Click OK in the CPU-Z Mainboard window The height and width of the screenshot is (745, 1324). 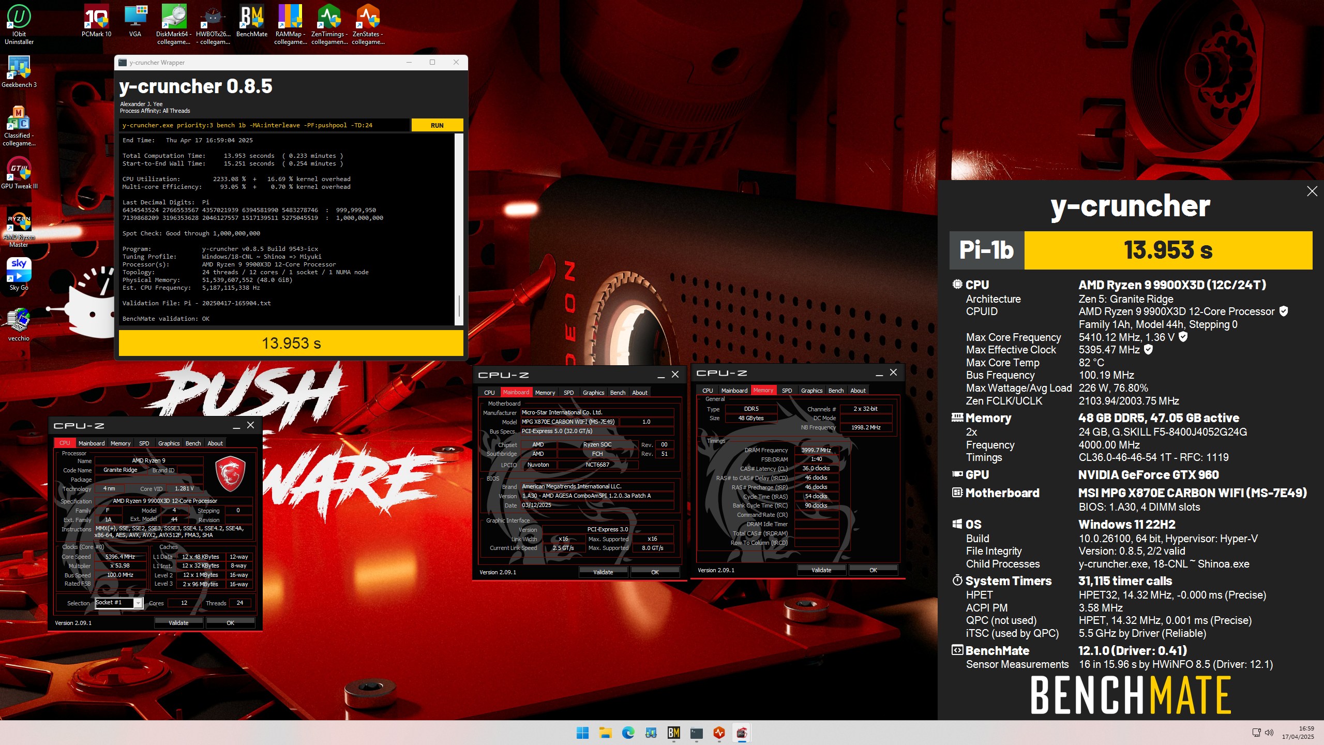[x=655, y=572]
